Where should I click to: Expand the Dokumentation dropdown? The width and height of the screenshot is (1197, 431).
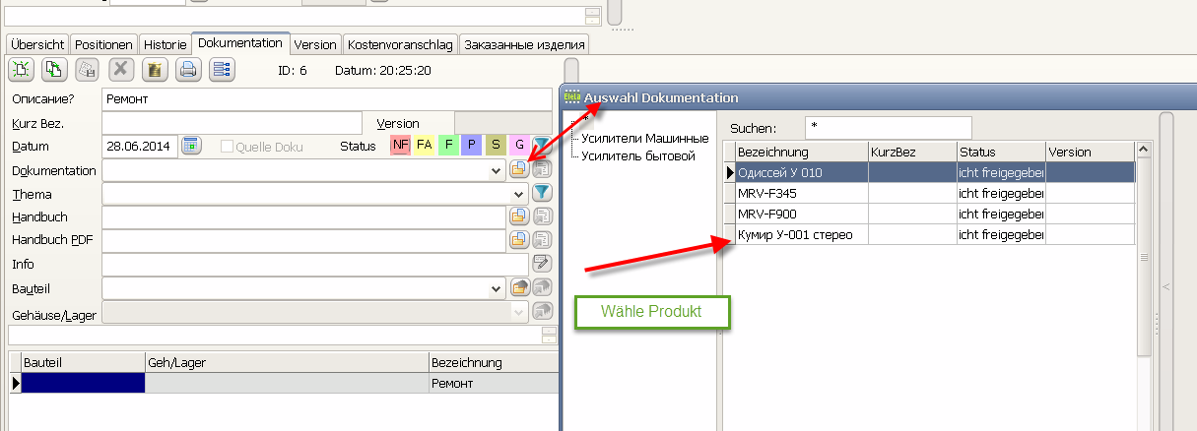click(x=497, y=170)
